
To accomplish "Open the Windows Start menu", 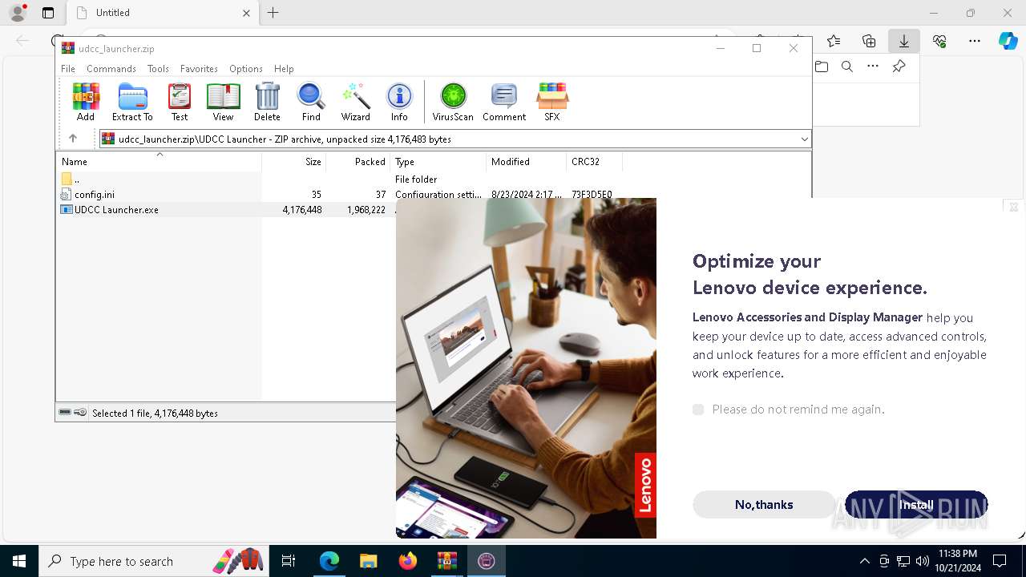I will click(19, 561).
